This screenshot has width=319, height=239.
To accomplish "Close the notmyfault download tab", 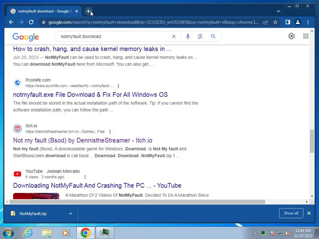I will pos(77,12).
